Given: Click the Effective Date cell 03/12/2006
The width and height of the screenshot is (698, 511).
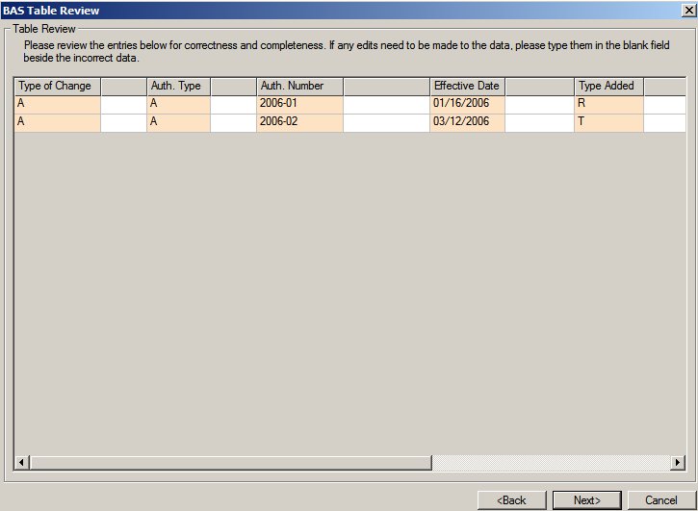Looking at the screenshot, I should [467, 123].
